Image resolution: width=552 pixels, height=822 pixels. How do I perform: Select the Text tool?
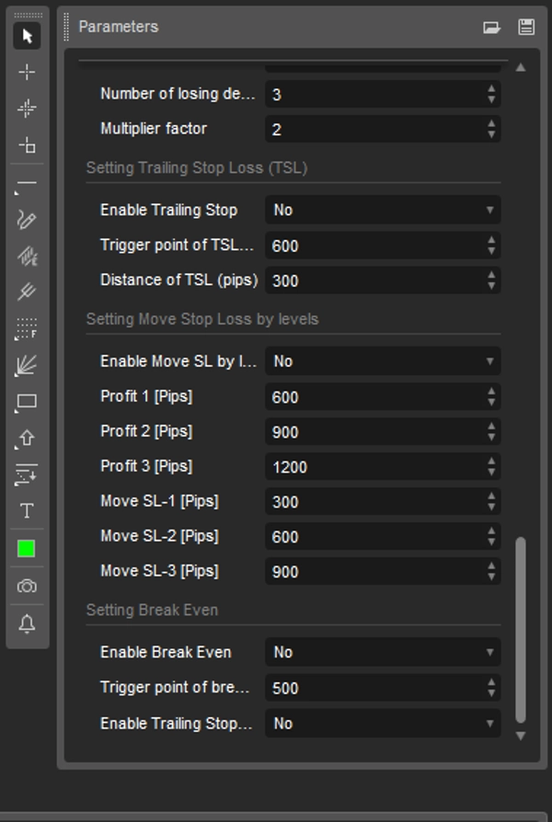[27, 511]
